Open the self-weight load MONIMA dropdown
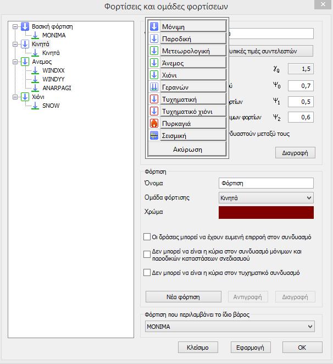The image size is (333, 364). click(x=230, y=327)
